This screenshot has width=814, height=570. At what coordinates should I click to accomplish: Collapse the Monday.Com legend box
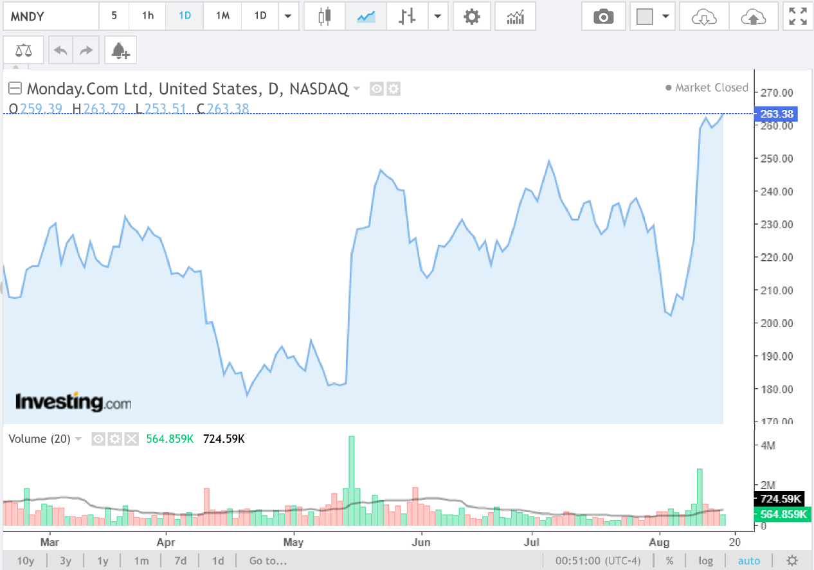point(14,89)
